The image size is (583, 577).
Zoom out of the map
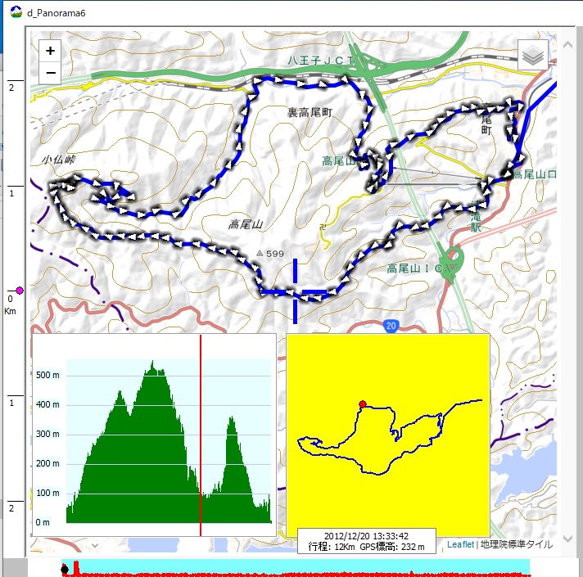51,73
